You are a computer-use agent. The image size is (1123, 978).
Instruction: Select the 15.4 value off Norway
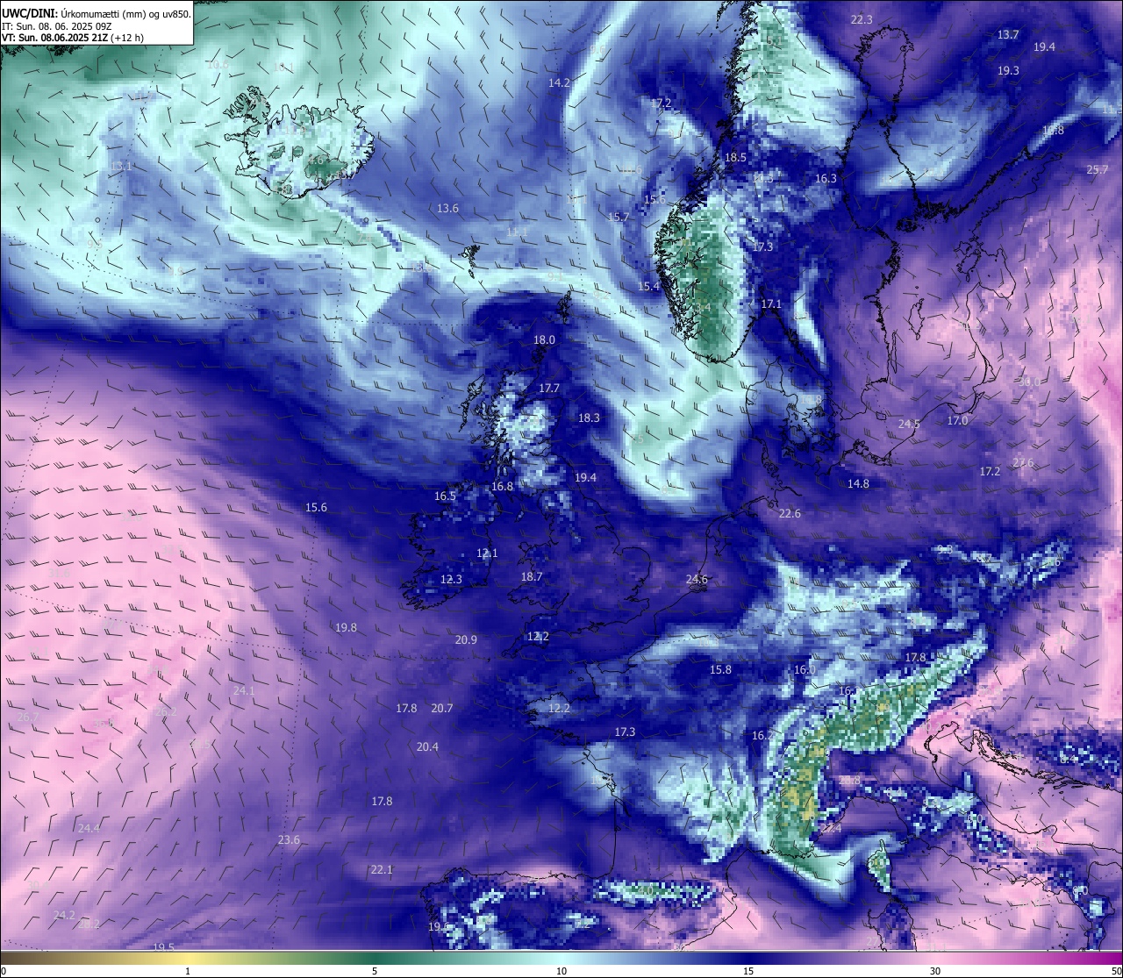point(648,287)
